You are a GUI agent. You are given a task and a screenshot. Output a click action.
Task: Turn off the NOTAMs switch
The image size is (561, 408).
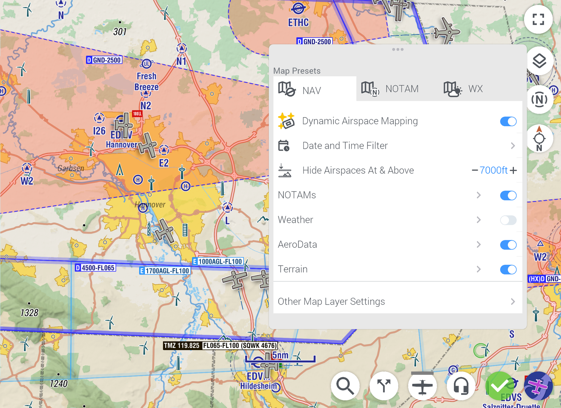(508, 195)
